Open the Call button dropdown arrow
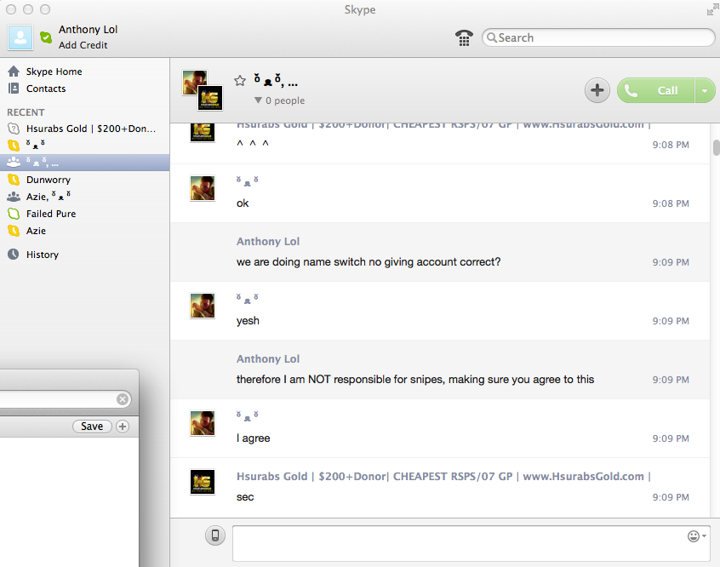 (705, 90)
